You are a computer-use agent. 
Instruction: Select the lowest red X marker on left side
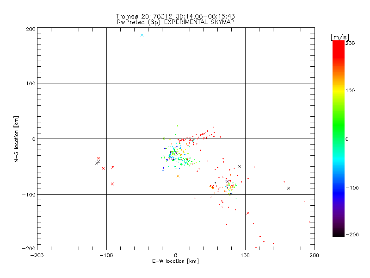112,184
